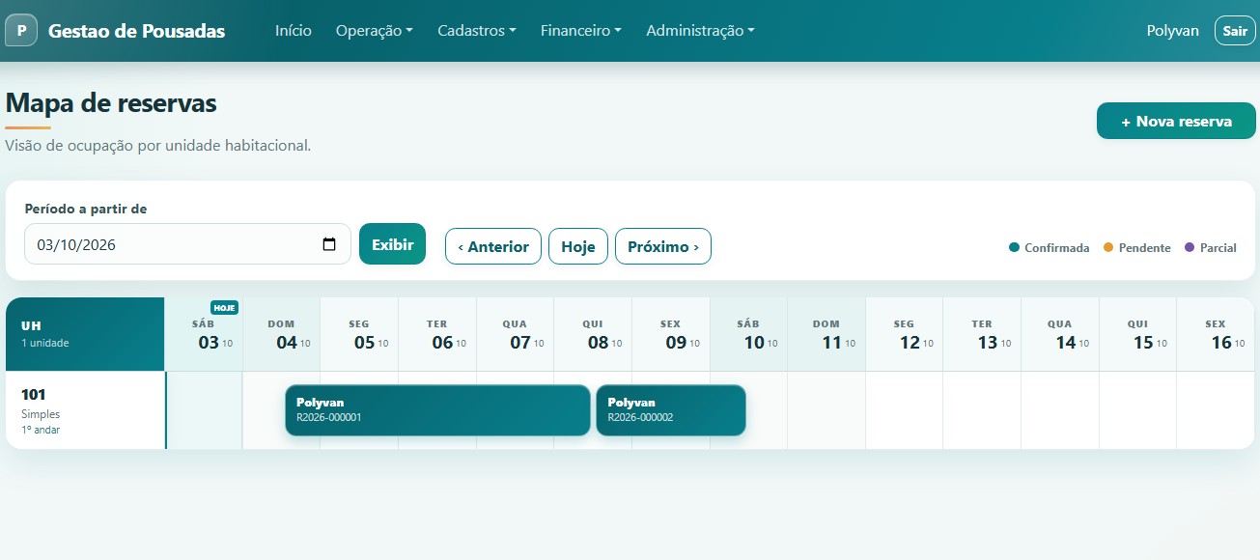Click the Polyvan username in header
Viewport: 1260px width, 560px height.
click(x=1173, y=31)
